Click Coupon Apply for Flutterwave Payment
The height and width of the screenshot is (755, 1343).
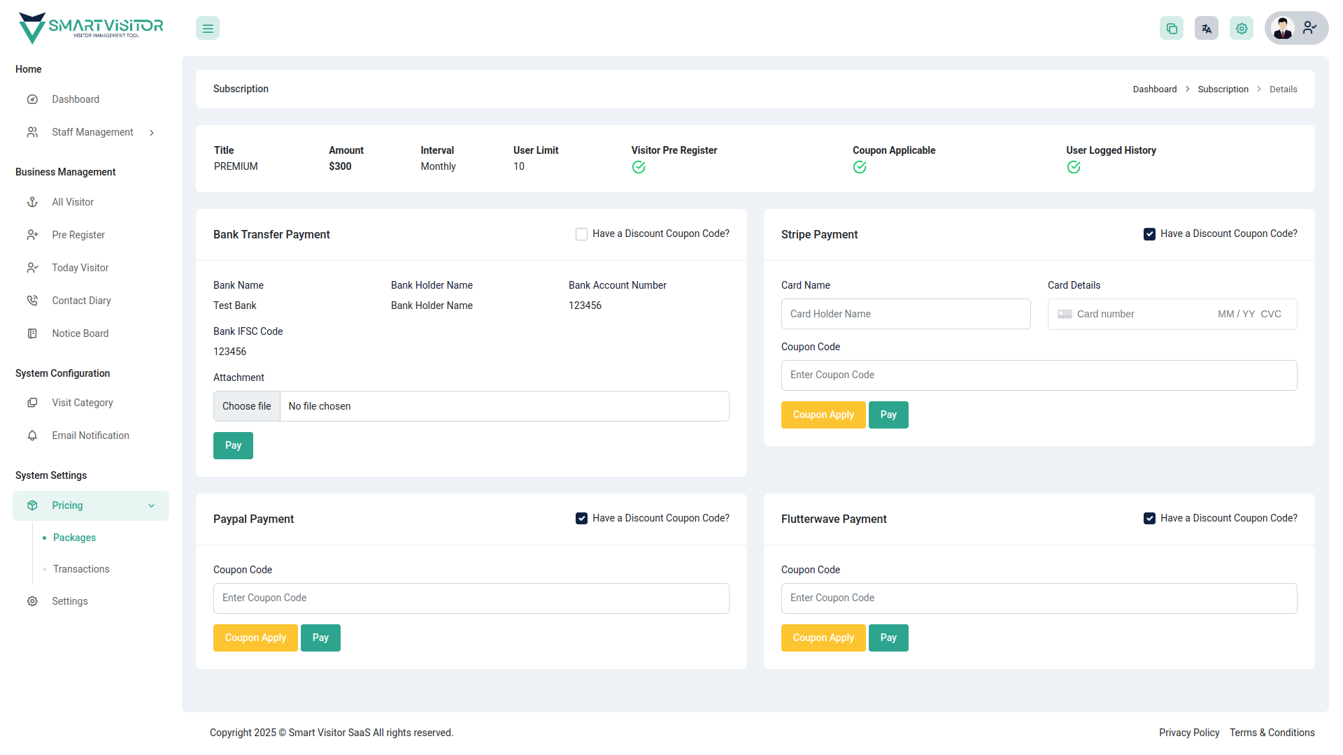[823, 638]
